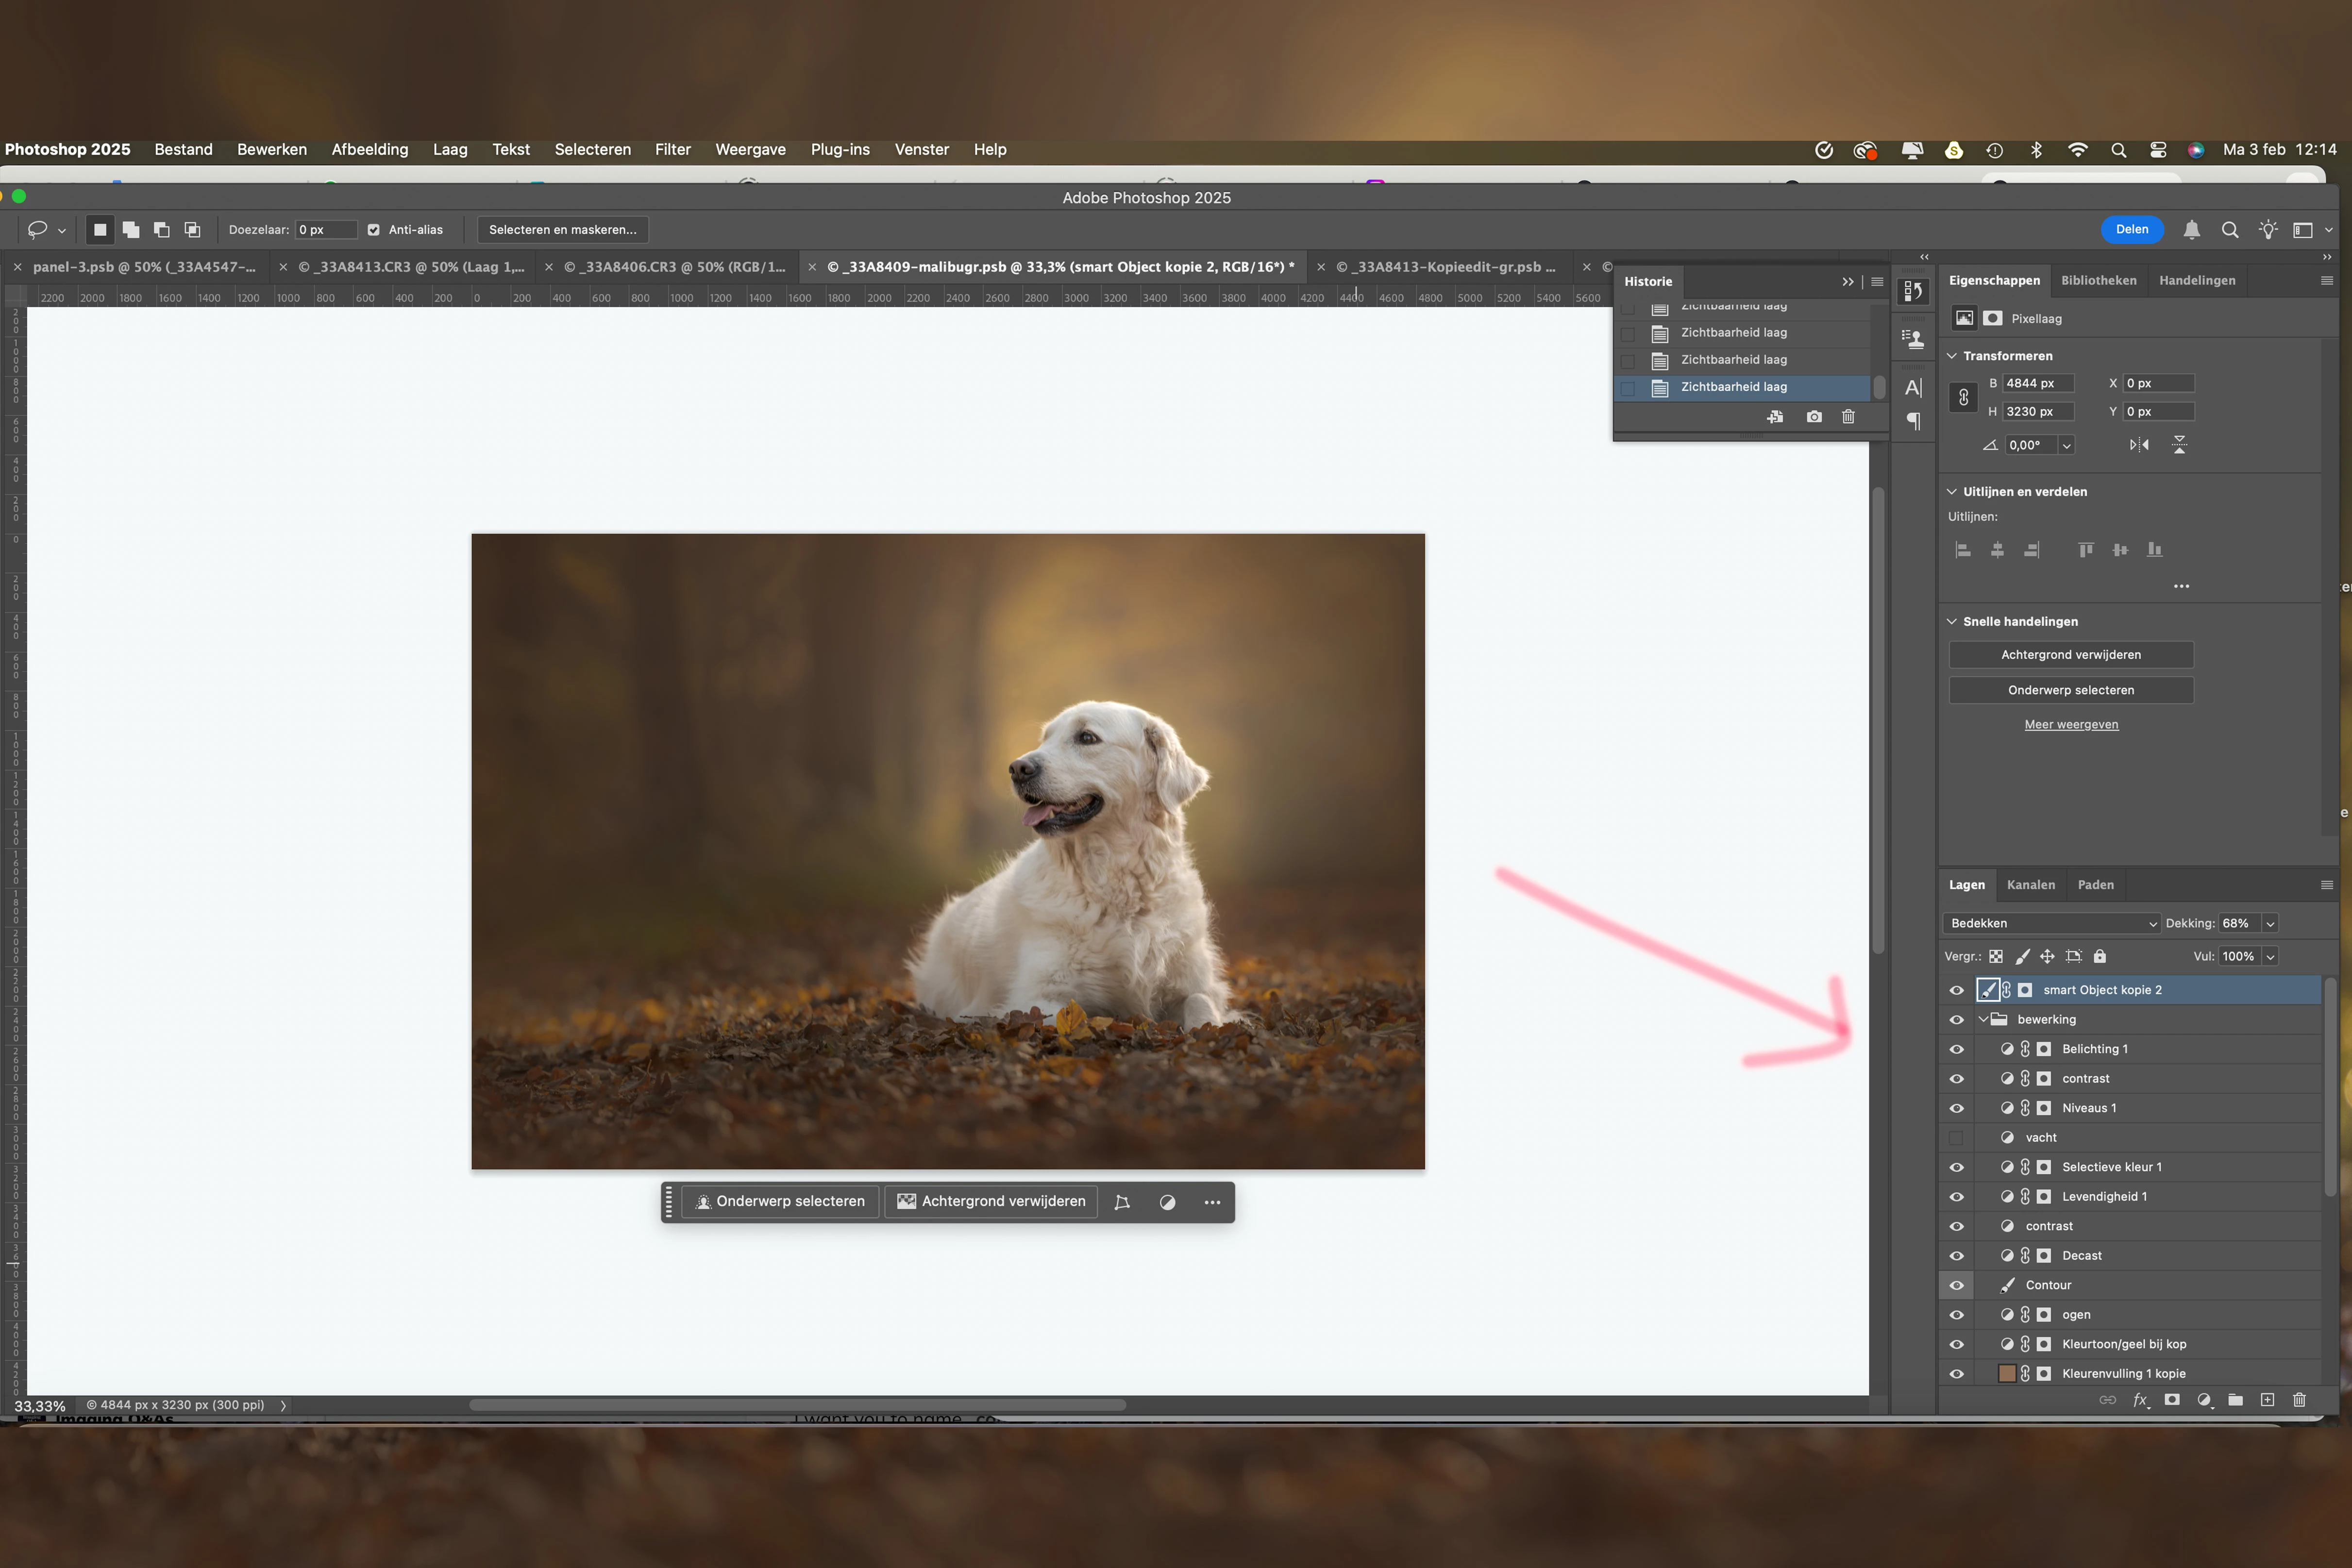2352x1568 pixels.
Task: Hide the Belichting 1 layer
Action: tap(1957, 1049)
